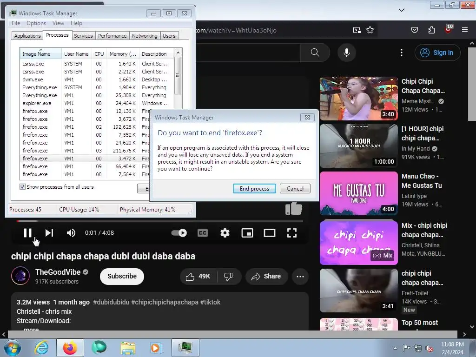The width and height of the screenshot is (476, 357).
Task: Sort by User Name column header
Action: [76, 54]
